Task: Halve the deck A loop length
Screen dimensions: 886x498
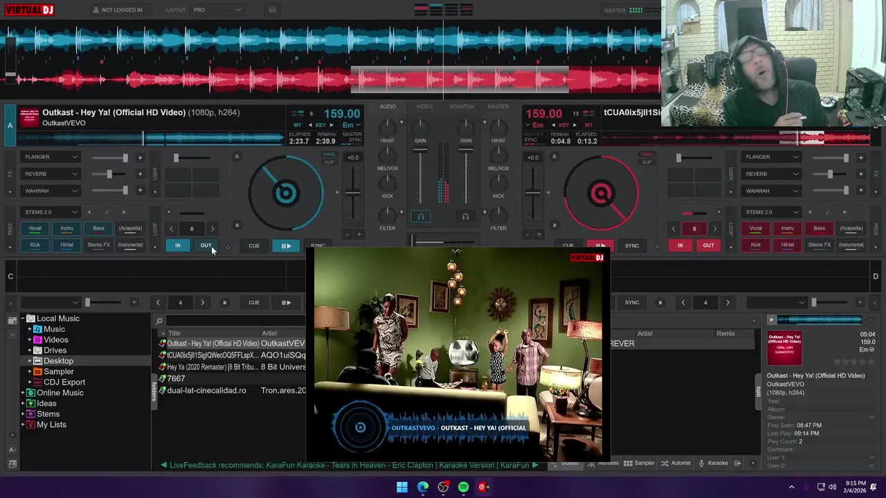Action: click(x=172, y=229)
